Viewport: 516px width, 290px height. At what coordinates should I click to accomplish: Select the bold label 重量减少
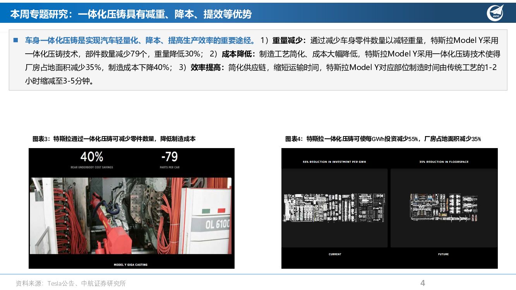click(289, 40)
